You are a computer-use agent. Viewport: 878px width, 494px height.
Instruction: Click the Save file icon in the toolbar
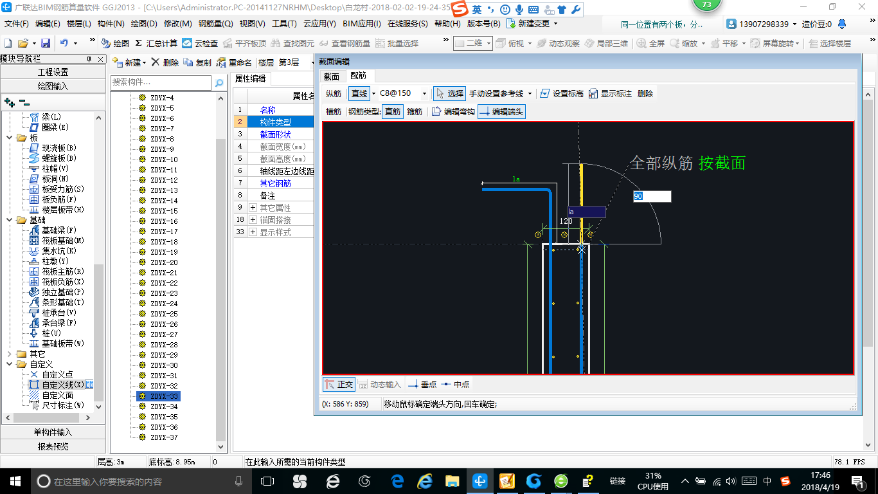click(x=46, y=43)
